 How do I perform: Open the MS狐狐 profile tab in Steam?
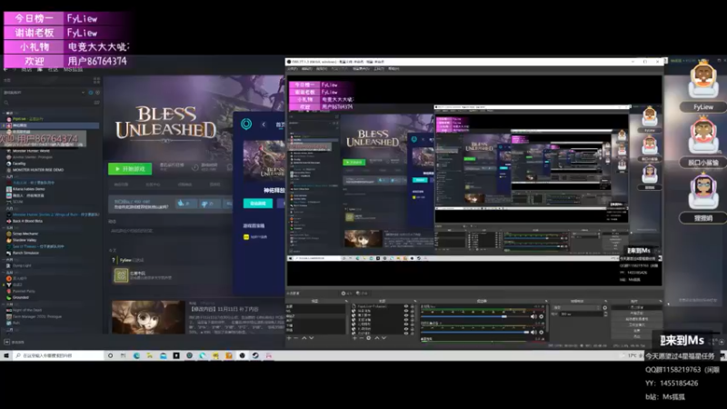click(x=74, y=70)
